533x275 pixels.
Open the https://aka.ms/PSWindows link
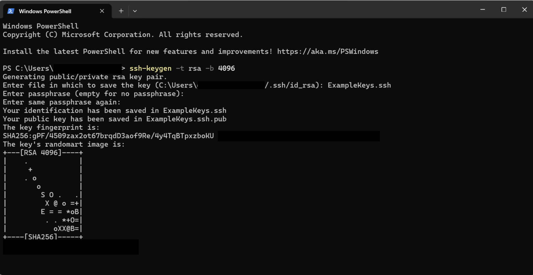(x=327, y=52)
